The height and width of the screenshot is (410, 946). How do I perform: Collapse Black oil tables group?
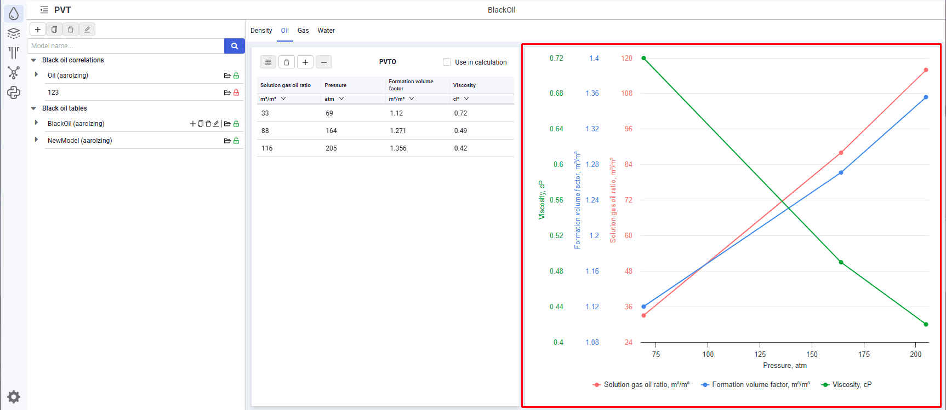click(33, 108)
